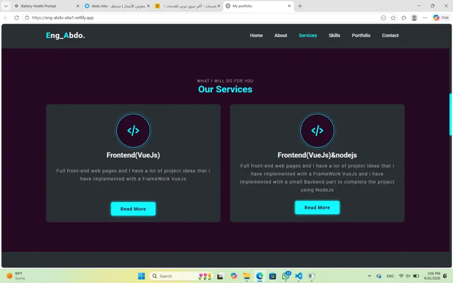Click the taskbar Search box
The image size is (453, 283).
coord(181,276)
